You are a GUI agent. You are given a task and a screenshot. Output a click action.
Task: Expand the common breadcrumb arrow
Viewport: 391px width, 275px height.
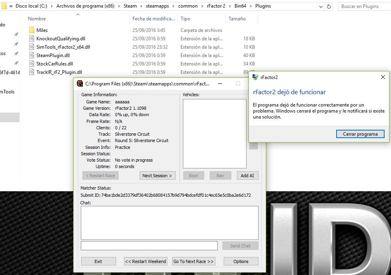point(202,6)
